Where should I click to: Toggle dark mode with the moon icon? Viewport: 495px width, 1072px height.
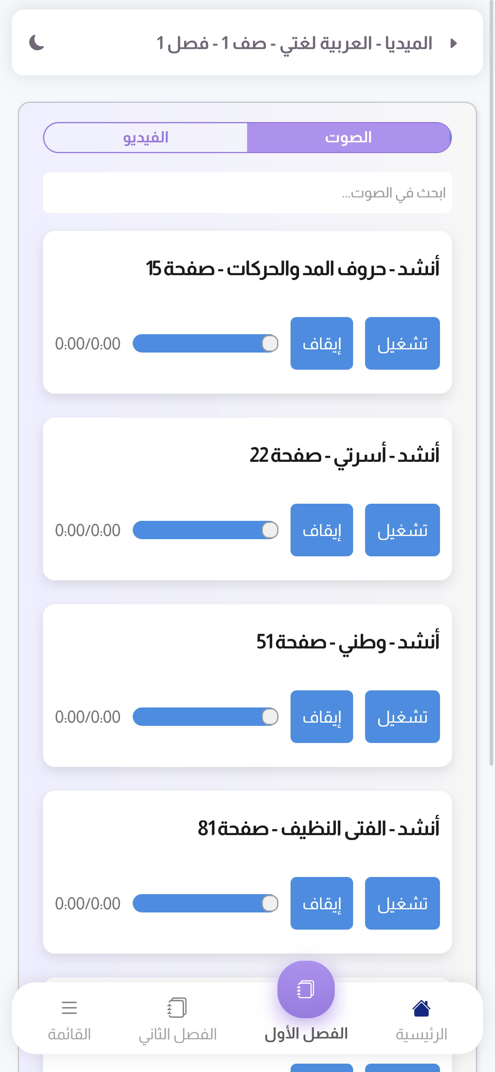coord(37,42)
